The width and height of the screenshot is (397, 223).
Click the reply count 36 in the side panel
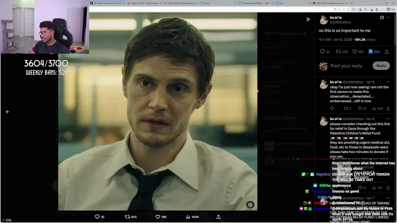[325, 52]
